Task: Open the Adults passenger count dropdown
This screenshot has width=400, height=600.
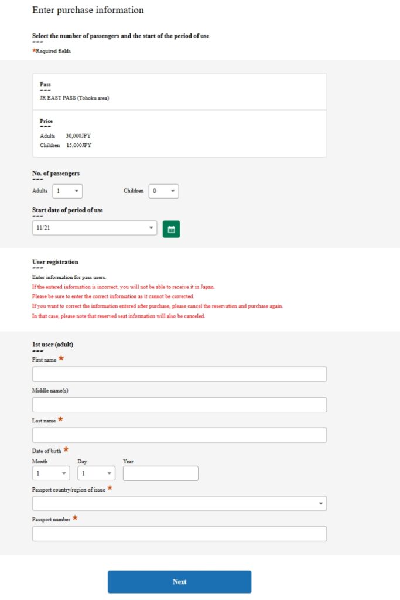Action: tap(67, 190)
